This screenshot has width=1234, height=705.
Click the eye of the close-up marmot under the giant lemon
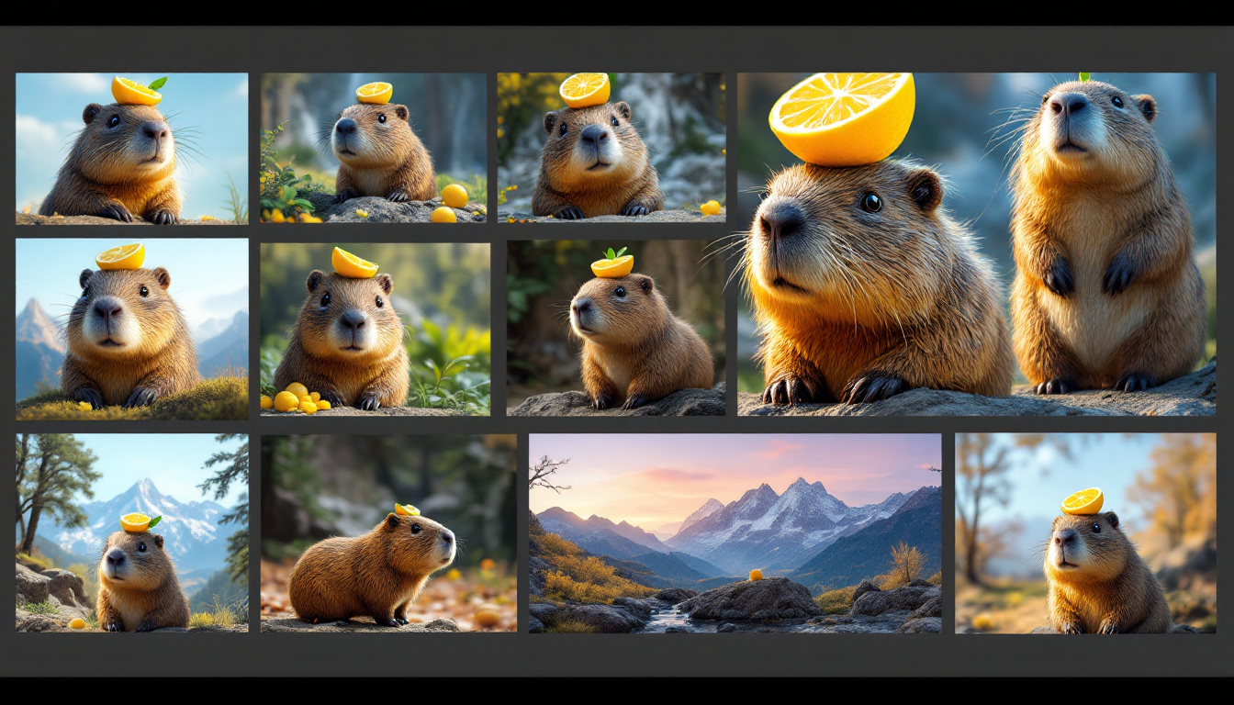tap(869, 202)
